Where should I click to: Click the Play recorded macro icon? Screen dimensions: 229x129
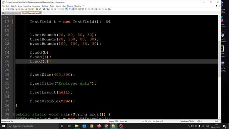(x=103, y=9)
